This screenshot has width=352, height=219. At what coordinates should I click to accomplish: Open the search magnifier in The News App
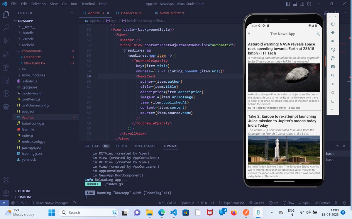pos(317,34)
